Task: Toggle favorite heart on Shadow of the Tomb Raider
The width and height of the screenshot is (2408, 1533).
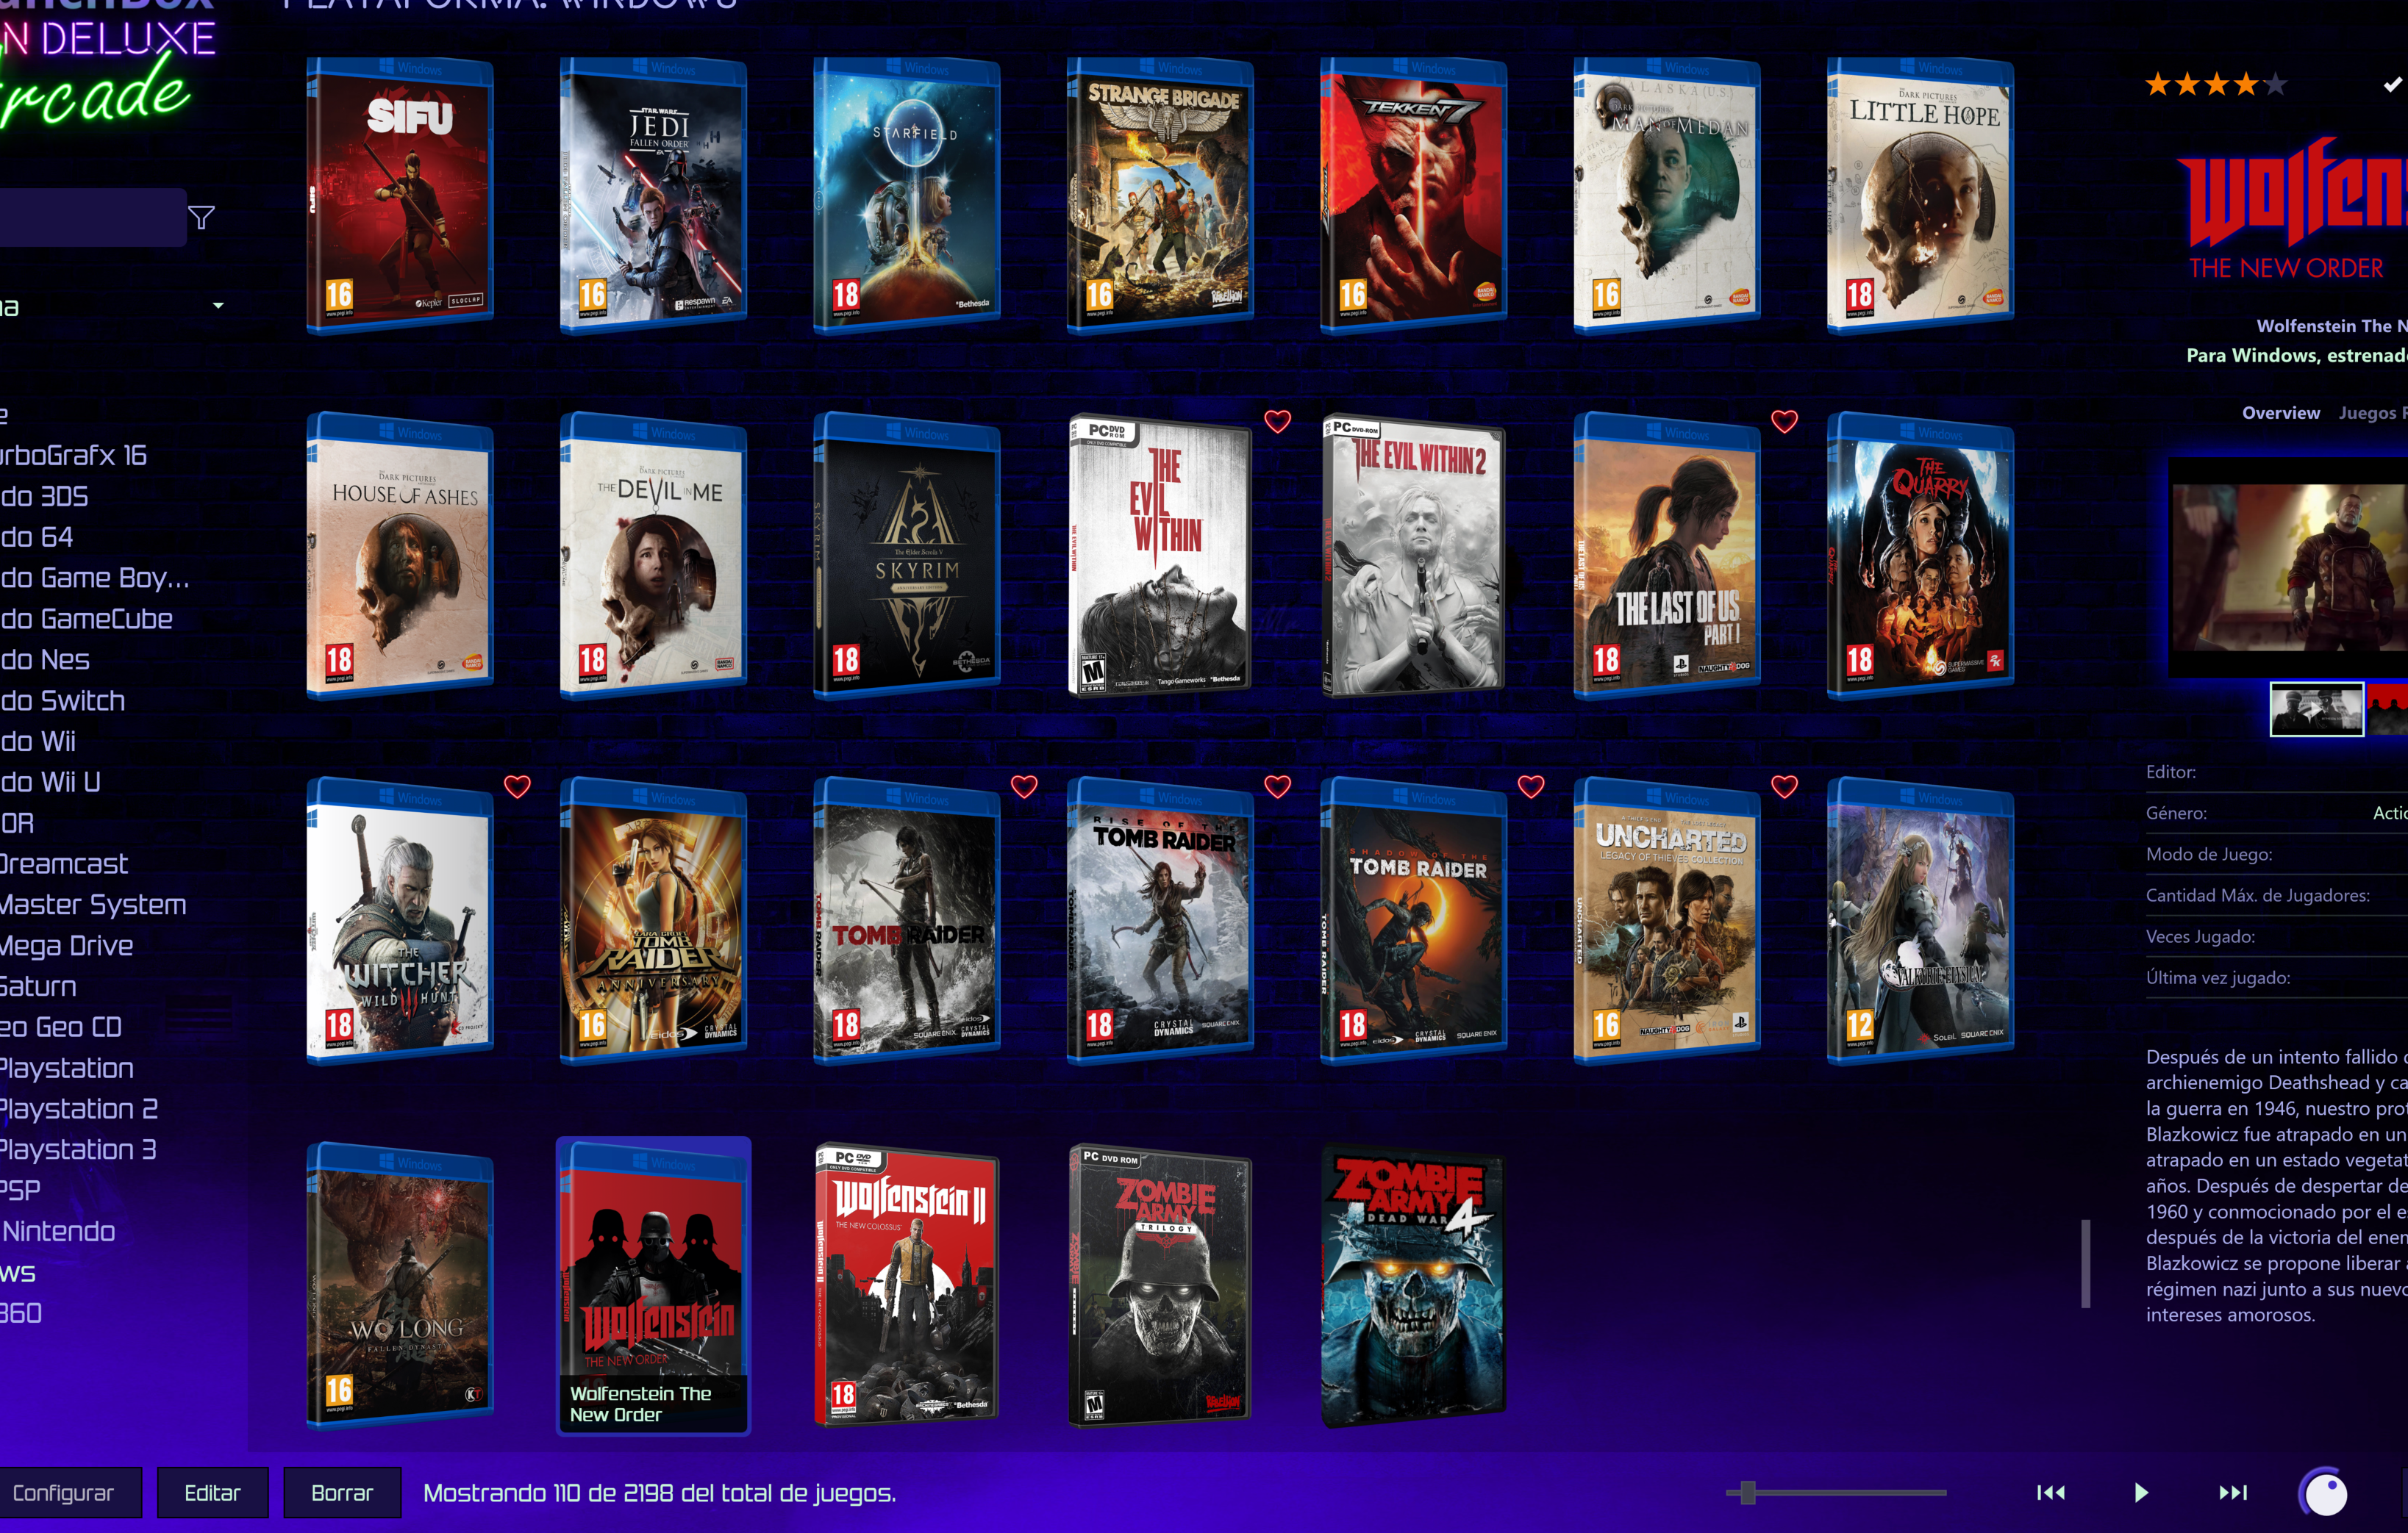Action: pos(1531,786)
